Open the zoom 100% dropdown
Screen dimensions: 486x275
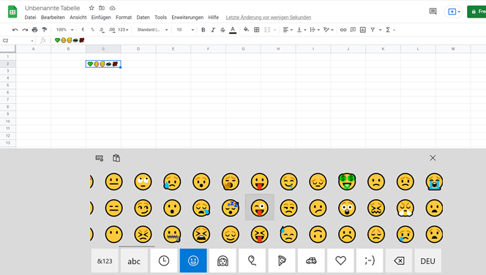point(64,30)
